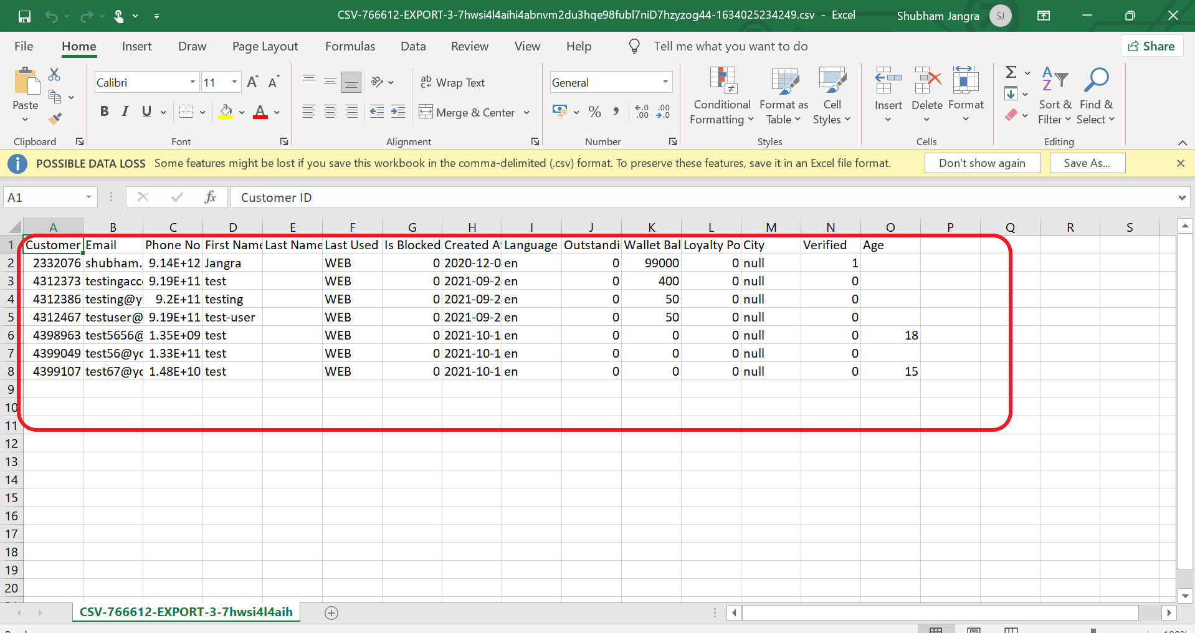
Task: Click the Clear eraser icon
Action: click(x=1011, y=115)
